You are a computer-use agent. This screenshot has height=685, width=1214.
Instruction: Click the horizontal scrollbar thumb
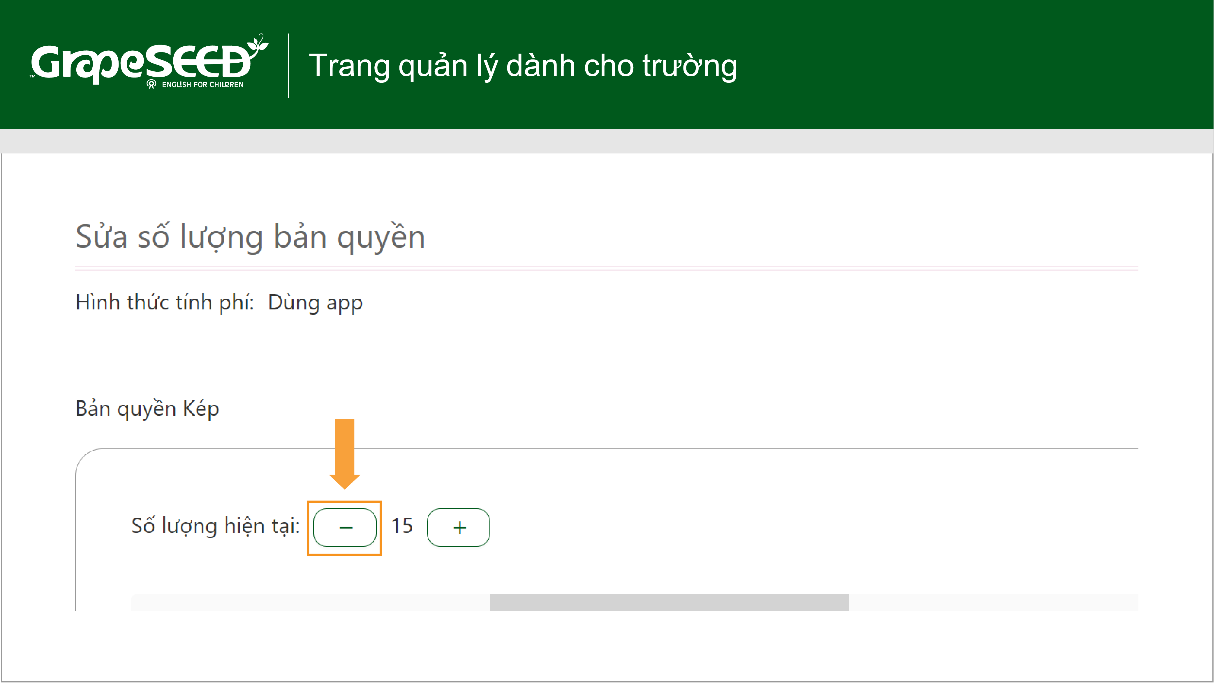tap(669, 603)
